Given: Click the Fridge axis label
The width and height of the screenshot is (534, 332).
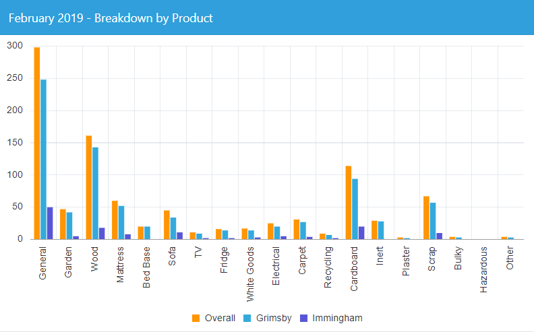Looking at the screenshot, I should (x=224, y=260).
